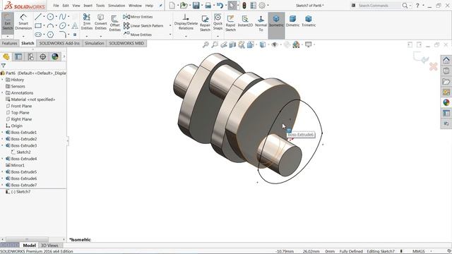Expand the Boss-Extrude4 feature

(3, 159)
